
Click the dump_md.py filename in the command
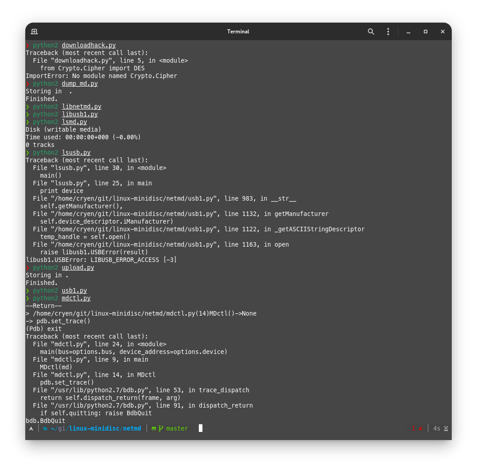(80, 84)
